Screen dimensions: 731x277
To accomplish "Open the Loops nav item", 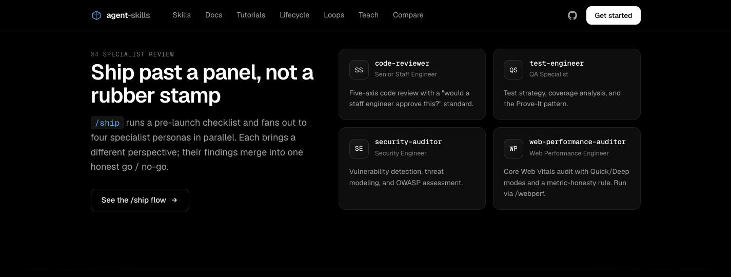I will 334,15.
